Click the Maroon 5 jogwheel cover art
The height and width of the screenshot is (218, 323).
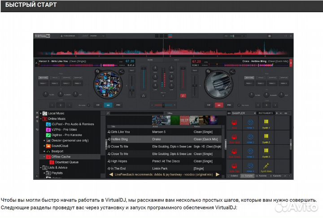(108, 85)
